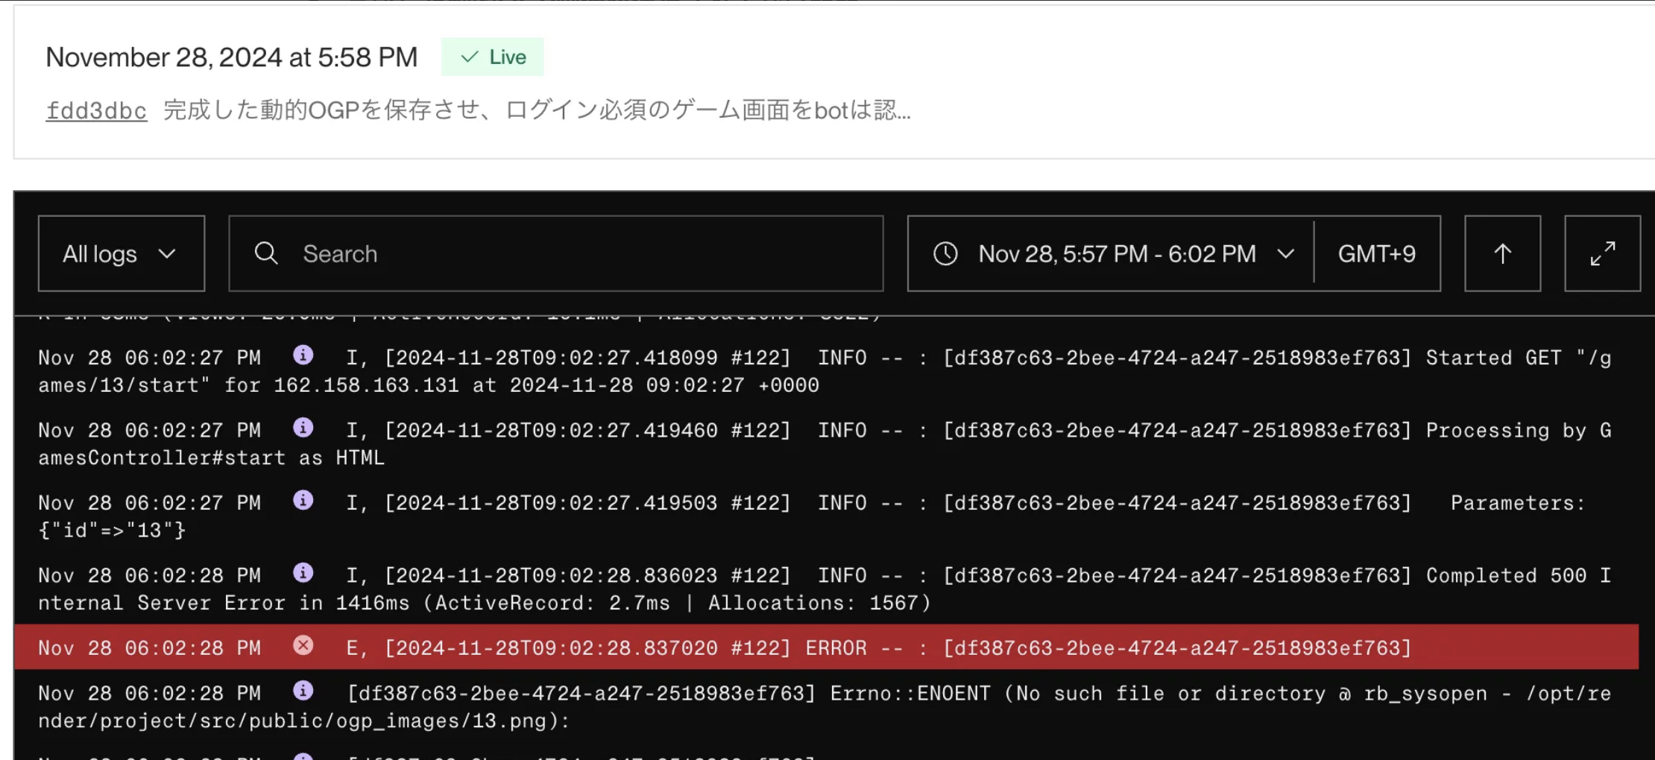This screenshot has width=1655, height=760.
Task: Select the 'Processing by GamesController#start as HTML' log line
Action: pos(826,443)
